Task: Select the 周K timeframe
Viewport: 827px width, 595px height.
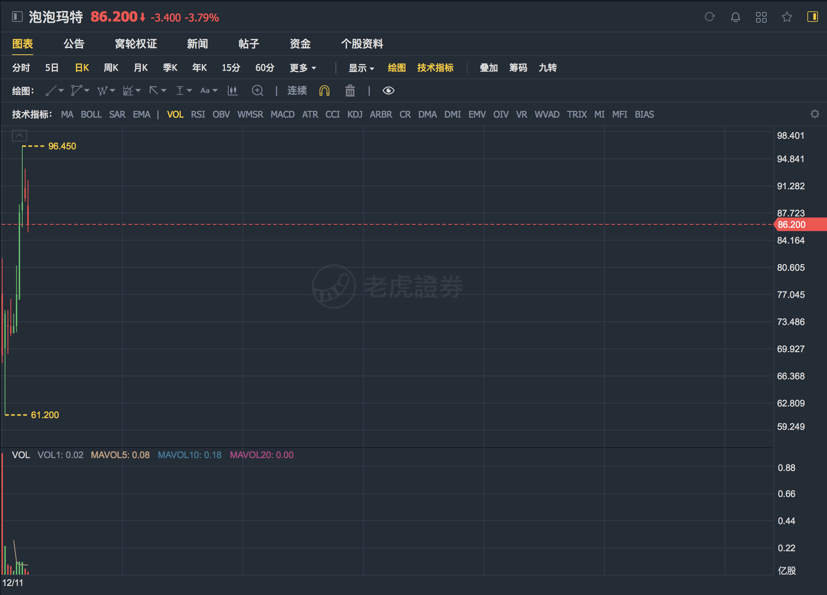Action: [x=111, y=68]
